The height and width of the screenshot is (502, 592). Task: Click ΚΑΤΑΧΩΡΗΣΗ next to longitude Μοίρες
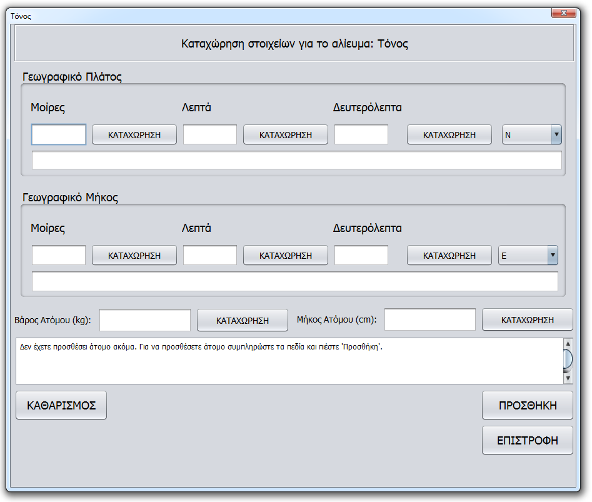134,256
